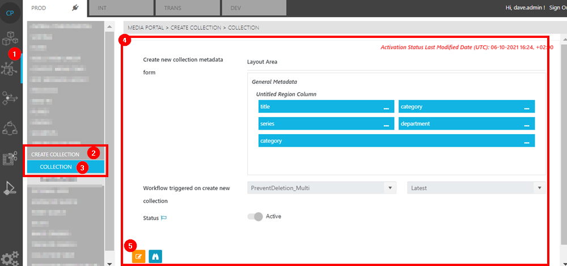This screenshot has height=266, width=567.
Task: Switch to the TRANS environment tab
Action: [187, 8]
